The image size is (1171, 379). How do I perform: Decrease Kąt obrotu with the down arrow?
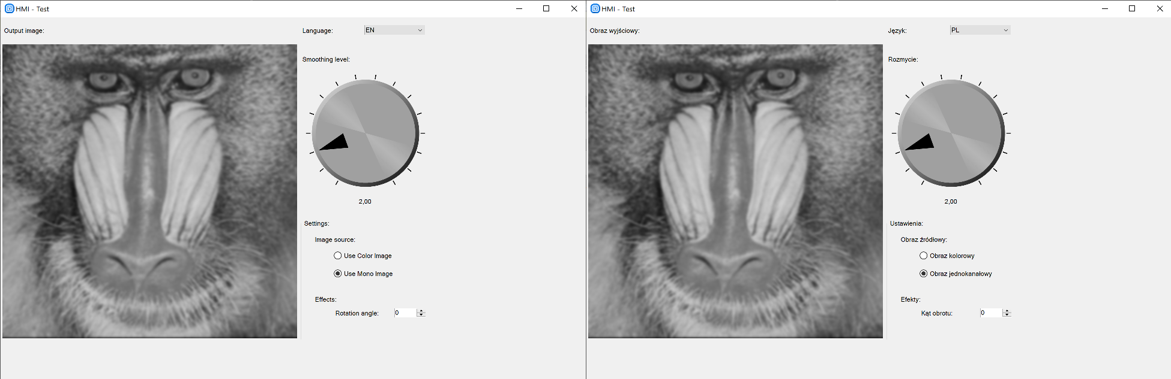(1007, 315)
